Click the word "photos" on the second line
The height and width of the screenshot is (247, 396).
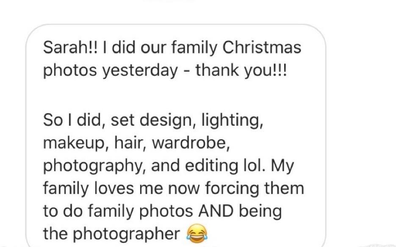pyautogui.click(x=70, y=70)
